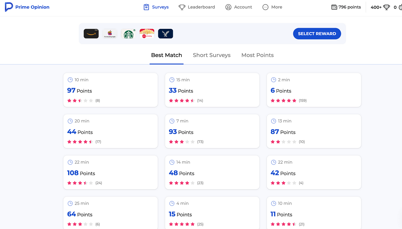Select the Amazon gift card icon
The width and height of the screenshot is (402, 229).
pyautogui.click(x=91, y=34)
